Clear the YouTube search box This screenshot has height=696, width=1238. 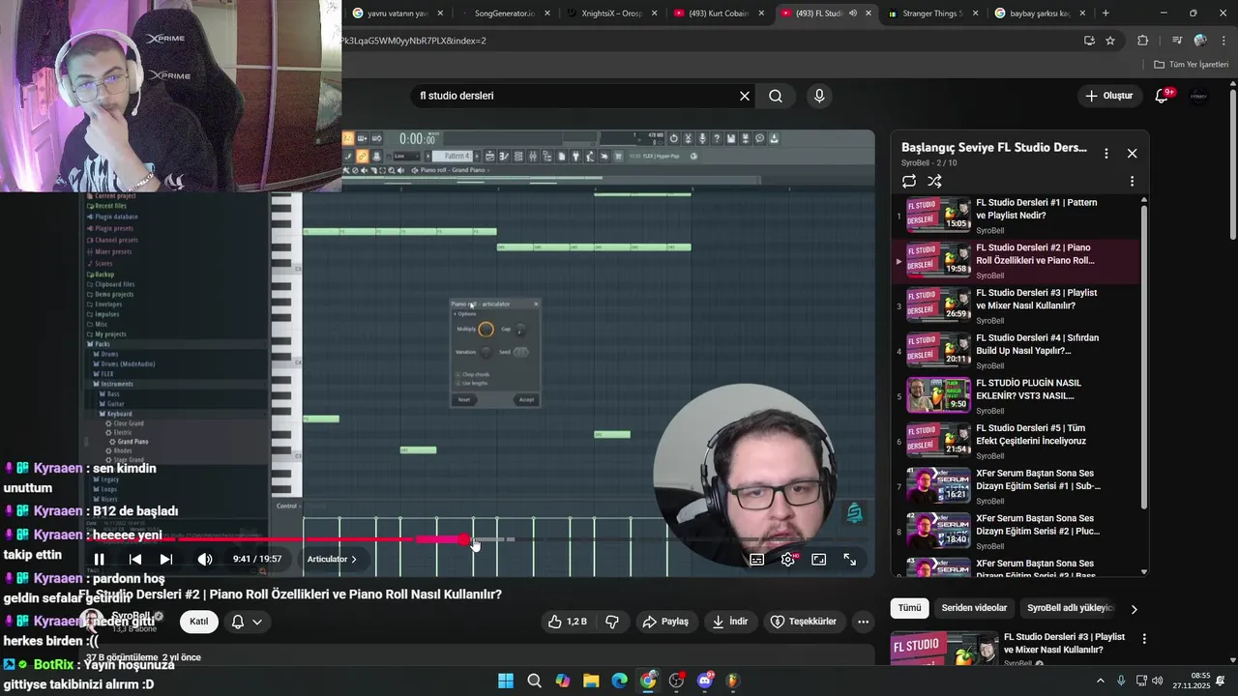(x=745, y=96)
